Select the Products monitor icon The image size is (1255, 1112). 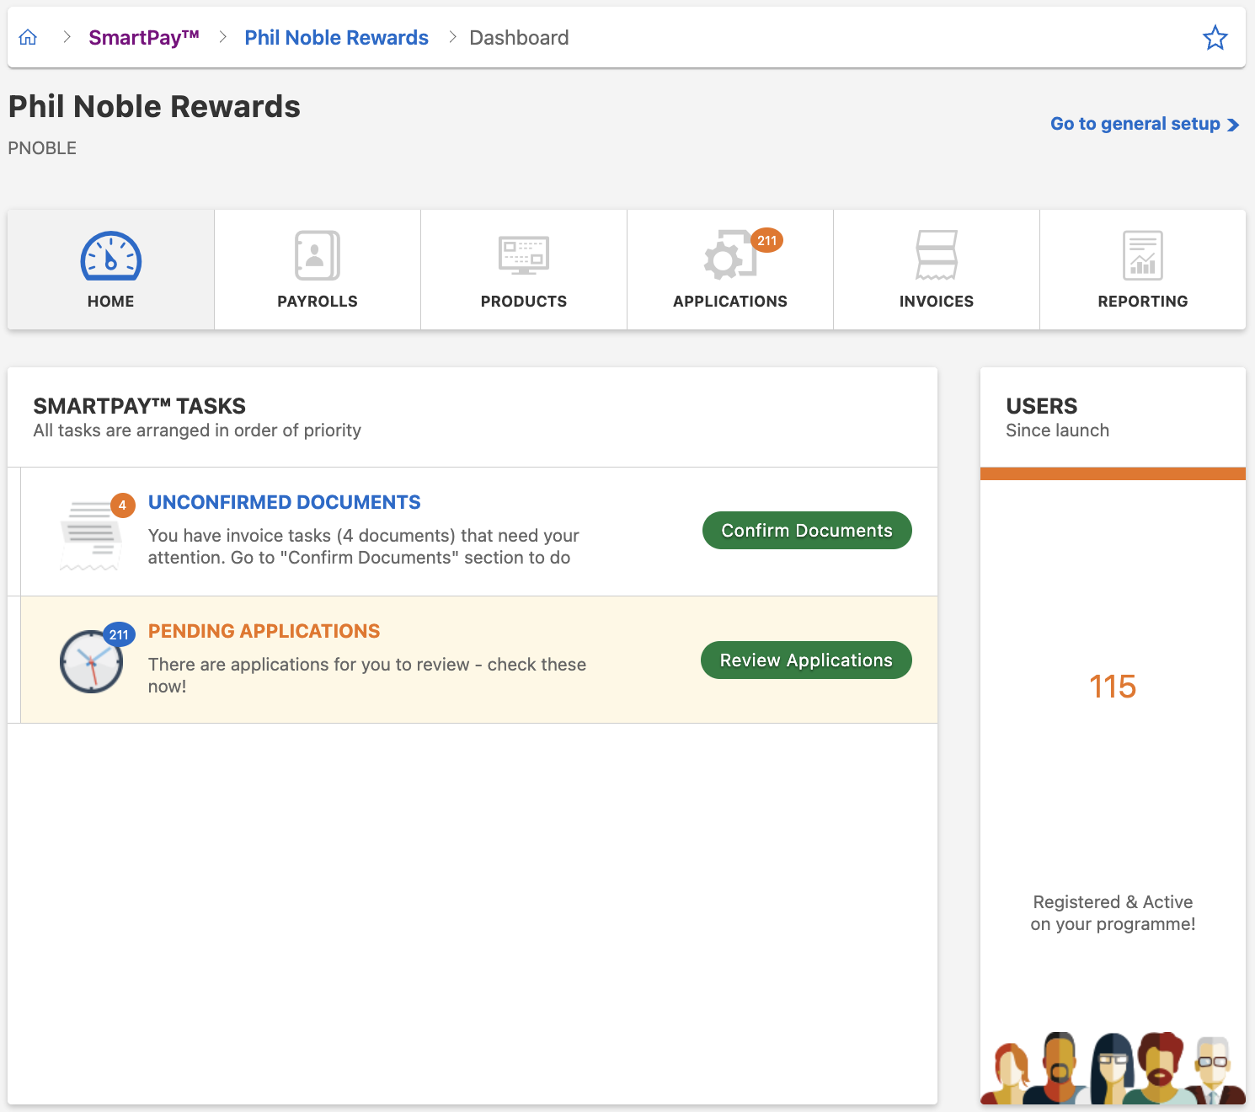coord(523,255)
